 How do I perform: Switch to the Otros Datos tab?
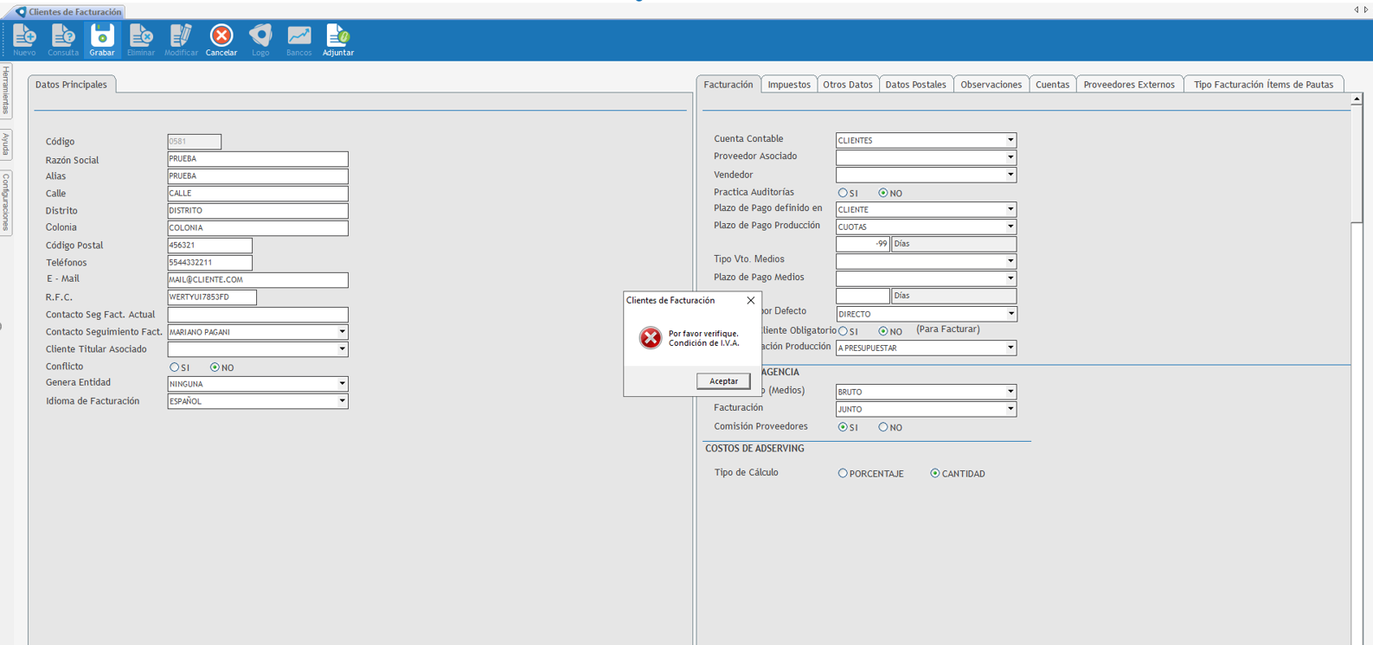848,85
